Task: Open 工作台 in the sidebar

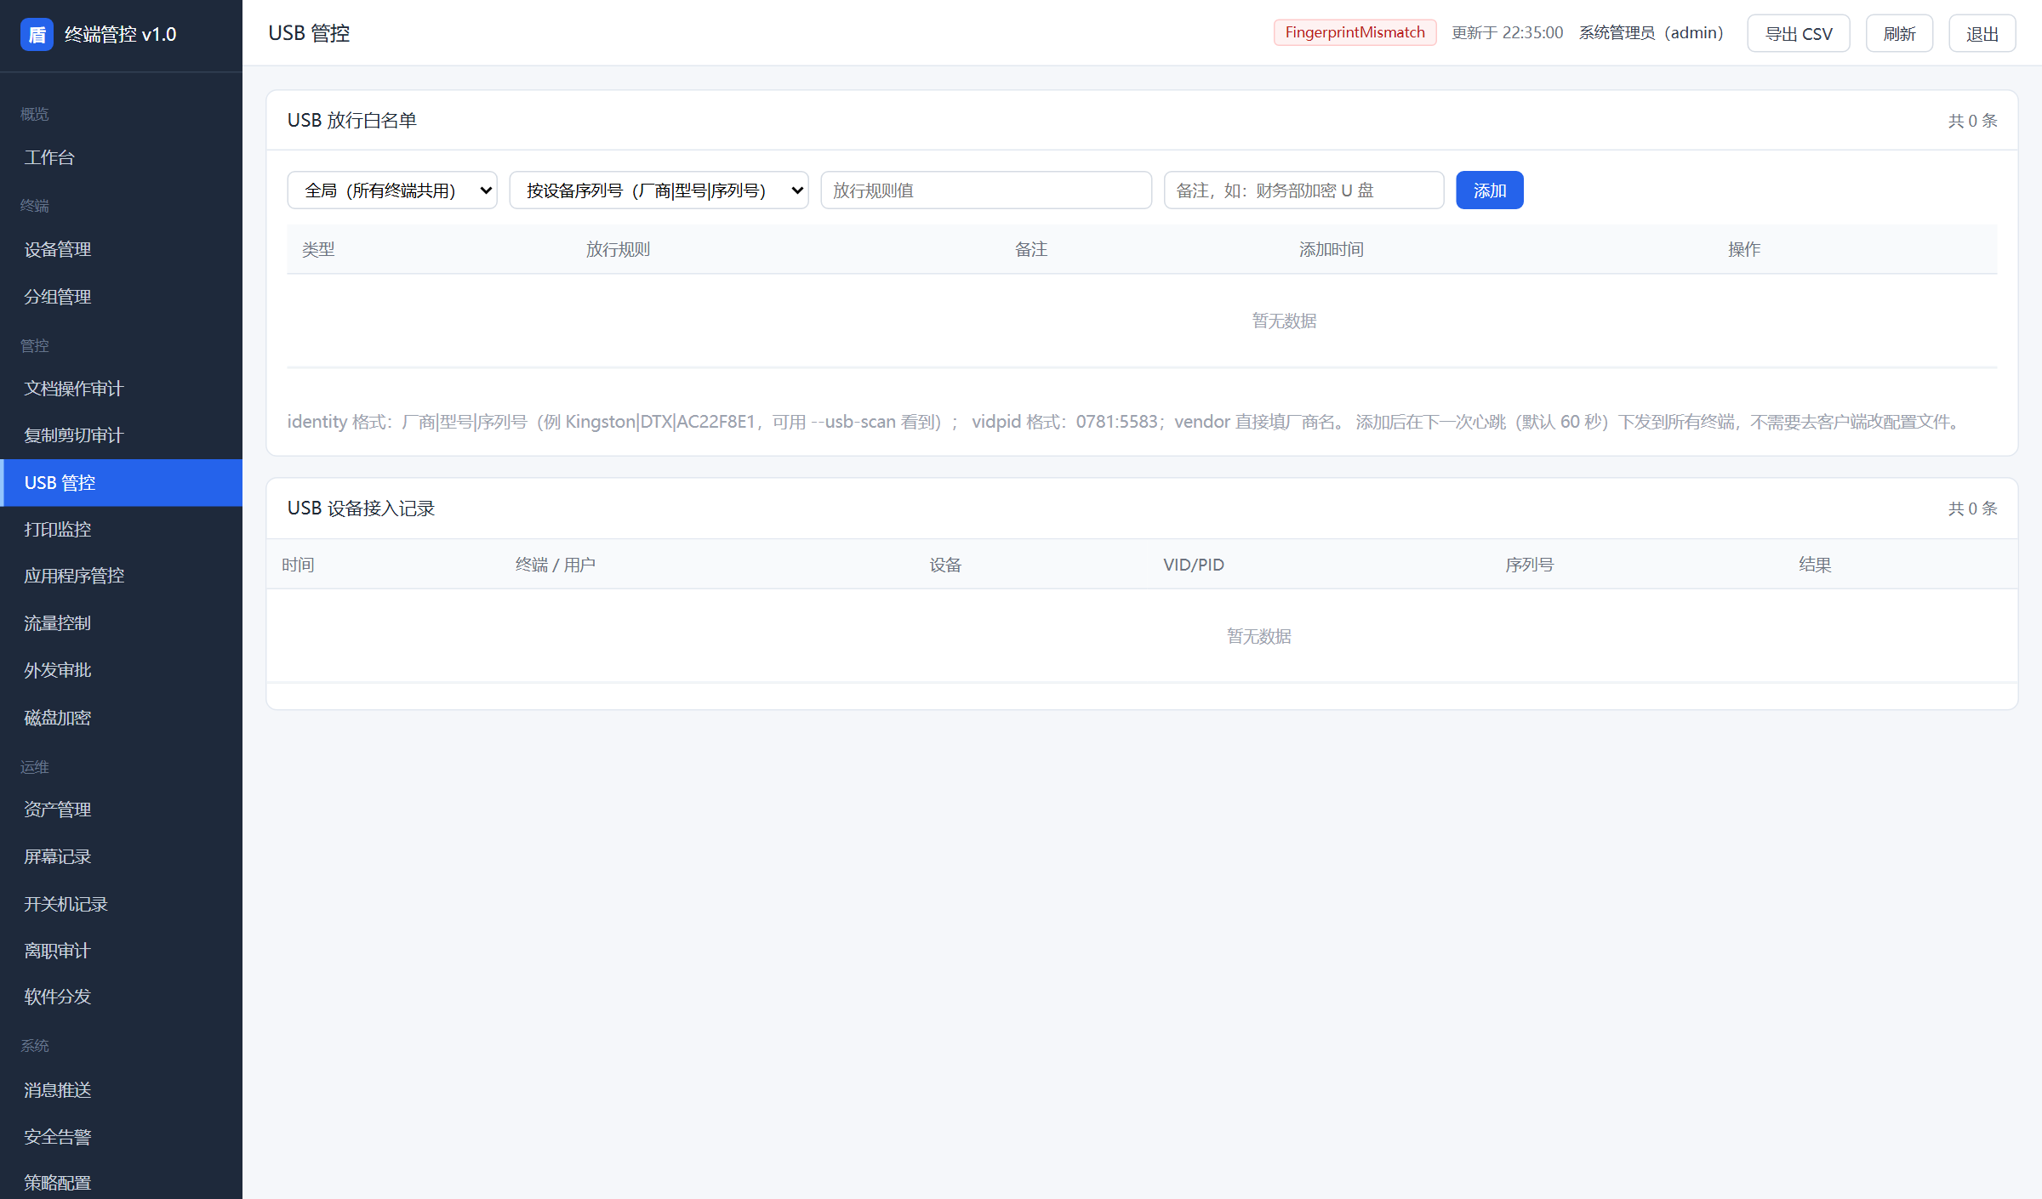Action: (121, 157)
